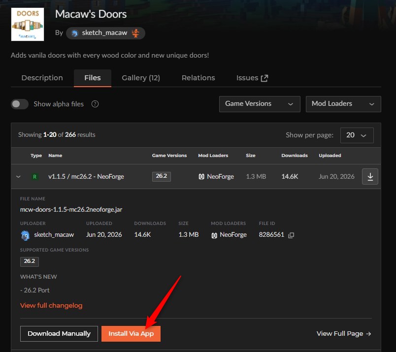
Task: Click the file ID 8286561 value
Action: (x=271, y=234)
